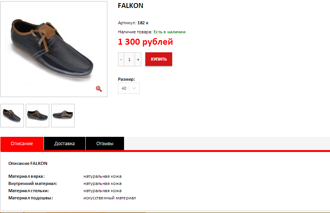Click the Материал подошвы label
The height and width of the screenshot is (213, 330).
point(31,198)
